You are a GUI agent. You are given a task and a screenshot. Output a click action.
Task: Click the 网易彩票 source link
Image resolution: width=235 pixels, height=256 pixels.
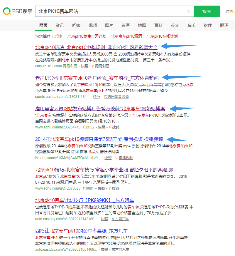(x=102, y=66)
